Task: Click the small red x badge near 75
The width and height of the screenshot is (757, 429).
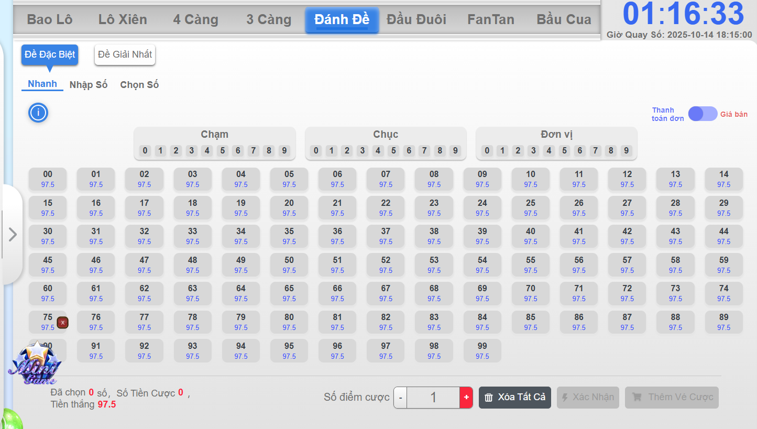Action: [x=63, y=323]
